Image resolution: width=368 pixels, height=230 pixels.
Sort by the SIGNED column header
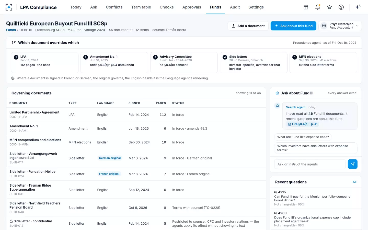(134, 103)
